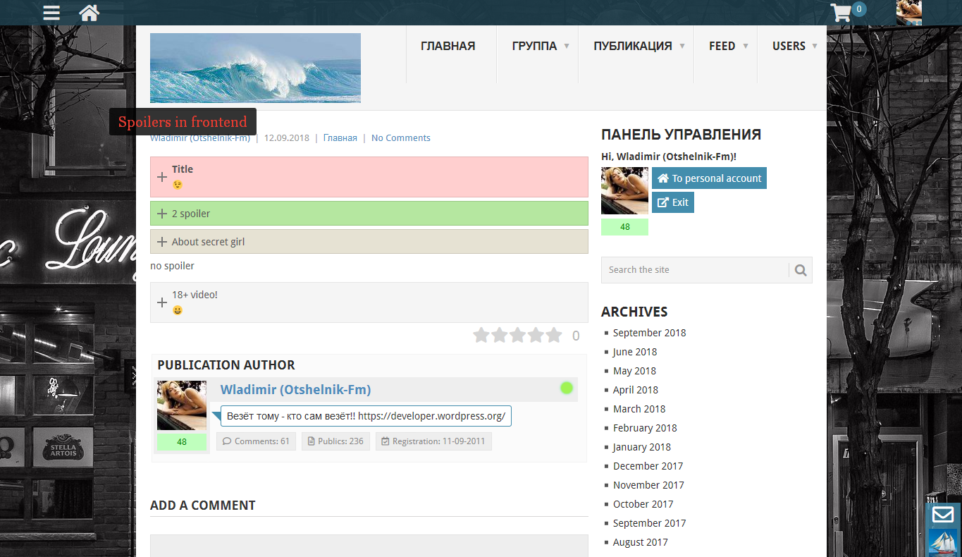Open May 2018 archive
This screenshot has height=557, width=962.
point(634,371)
